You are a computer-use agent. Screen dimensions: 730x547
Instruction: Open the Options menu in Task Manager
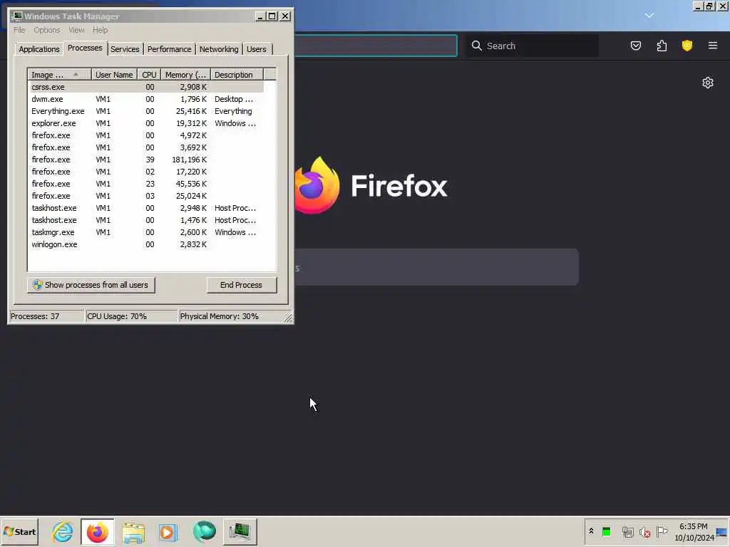click(46, 30)
